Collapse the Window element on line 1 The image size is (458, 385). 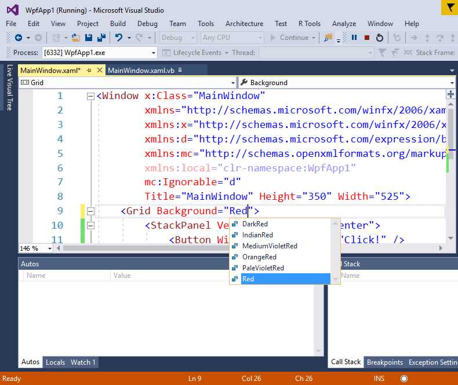pos(90,96)
